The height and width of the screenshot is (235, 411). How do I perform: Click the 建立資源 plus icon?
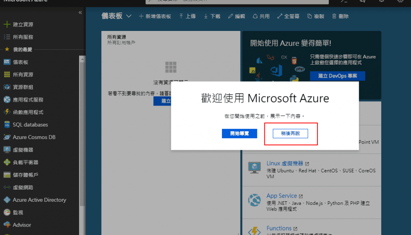click(x=7, y=25)
